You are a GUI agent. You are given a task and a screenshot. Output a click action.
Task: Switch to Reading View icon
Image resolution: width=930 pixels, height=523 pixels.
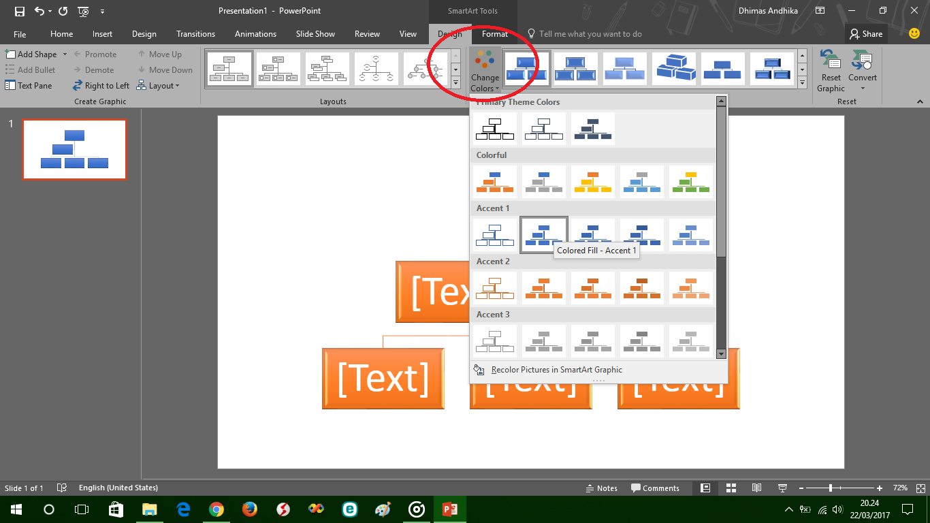tap(756, 488)
